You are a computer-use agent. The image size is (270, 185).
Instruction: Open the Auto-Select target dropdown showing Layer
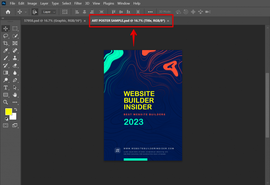[49, 12]
